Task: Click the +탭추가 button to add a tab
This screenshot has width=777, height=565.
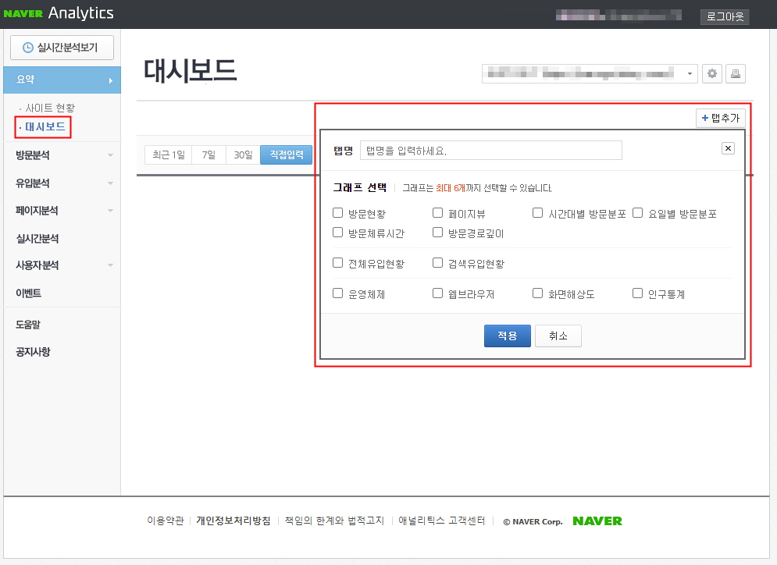Action: (x=720, y=117)
